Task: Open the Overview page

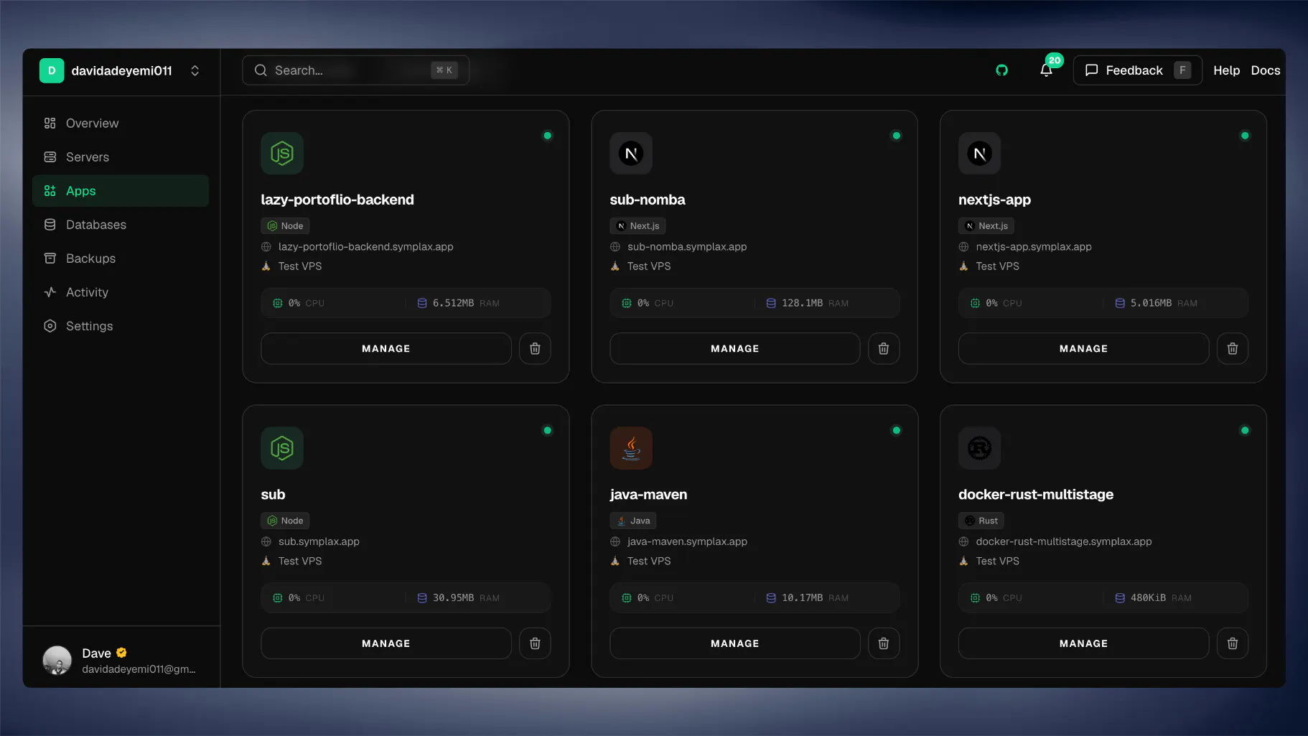Action: (121, 124)
